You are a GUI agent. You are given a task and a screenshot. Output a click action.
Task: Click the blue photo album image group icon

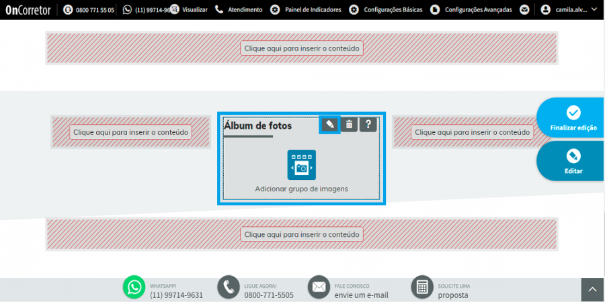pyautogui.click(x=301, y=165)
